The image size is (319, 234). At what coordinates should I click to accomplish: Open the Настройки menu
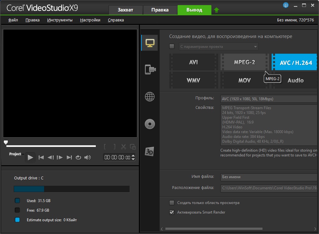coord(90,20)
